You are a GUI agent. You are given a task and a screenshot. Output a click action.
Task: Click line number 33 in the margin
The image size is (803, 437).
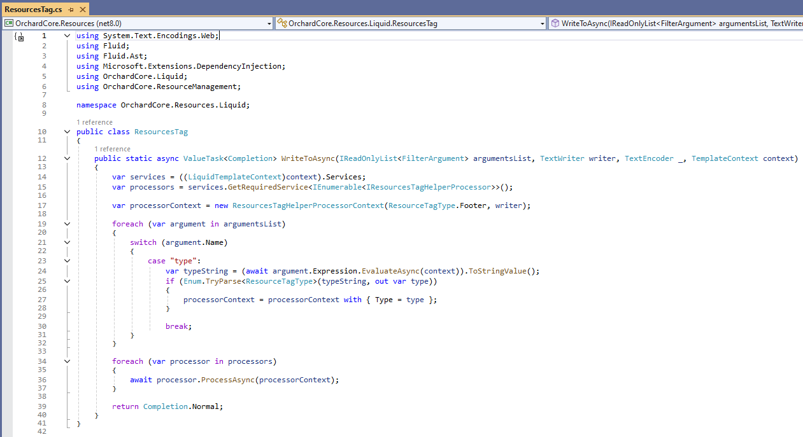click(x=42, y=351)
